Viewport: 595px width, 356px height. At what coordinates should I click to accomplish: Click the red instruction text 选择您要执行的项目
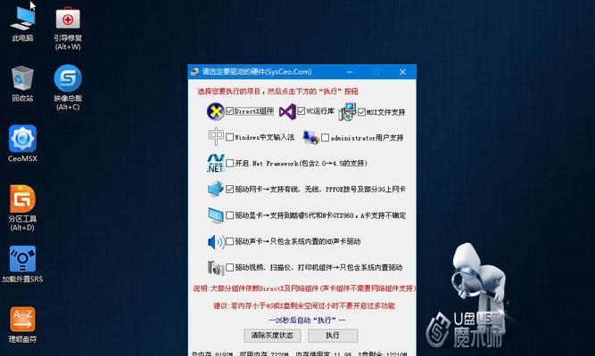click(277, 92)
